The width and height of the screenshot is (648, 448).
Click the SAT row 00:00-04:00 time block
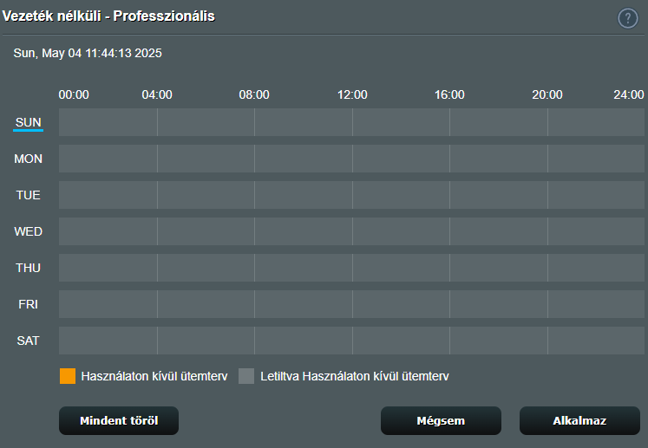[x=108, y=341]
